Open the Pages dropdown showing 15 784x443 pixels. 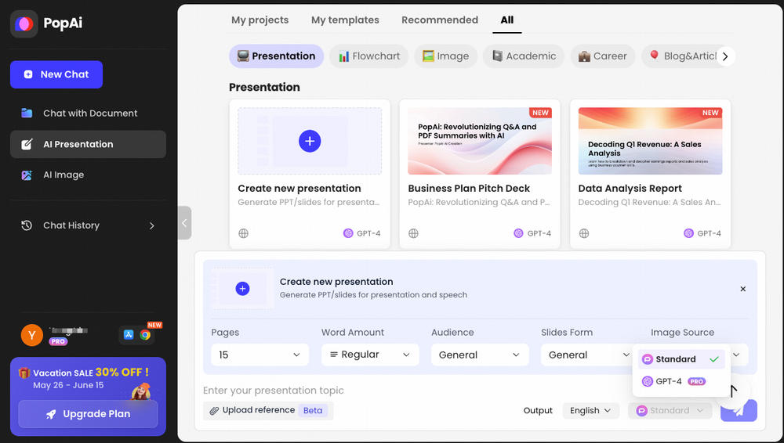(x=260, y=355)
